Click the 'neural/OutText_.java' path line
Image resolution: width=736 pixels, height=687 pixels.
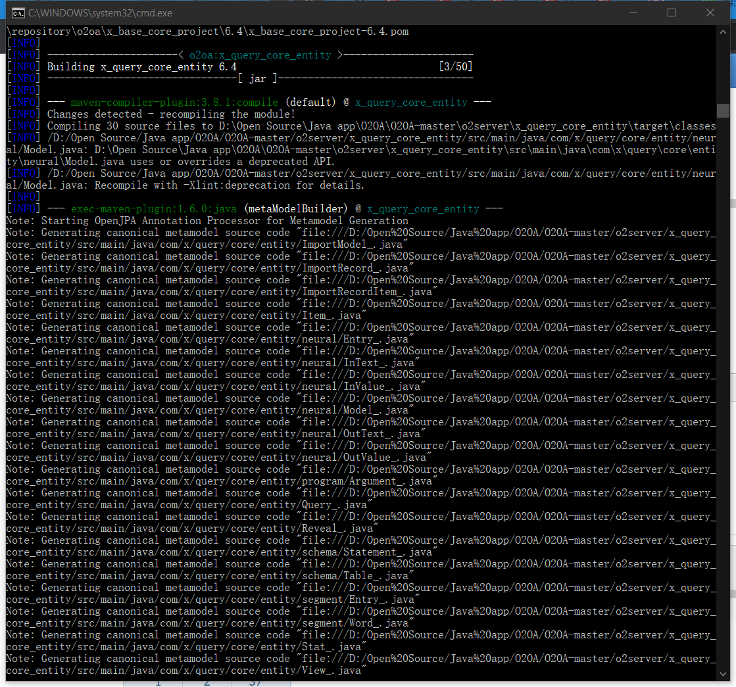[216, 434]
